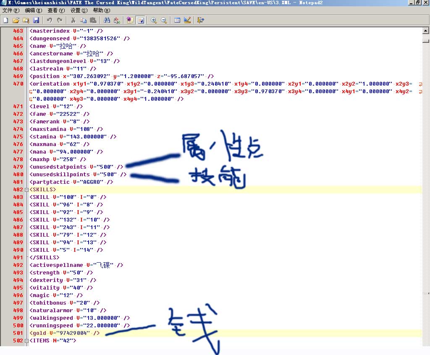The image size is (430, 355).
Task: Open the 文件(F) menu
Action: [10, 10]
